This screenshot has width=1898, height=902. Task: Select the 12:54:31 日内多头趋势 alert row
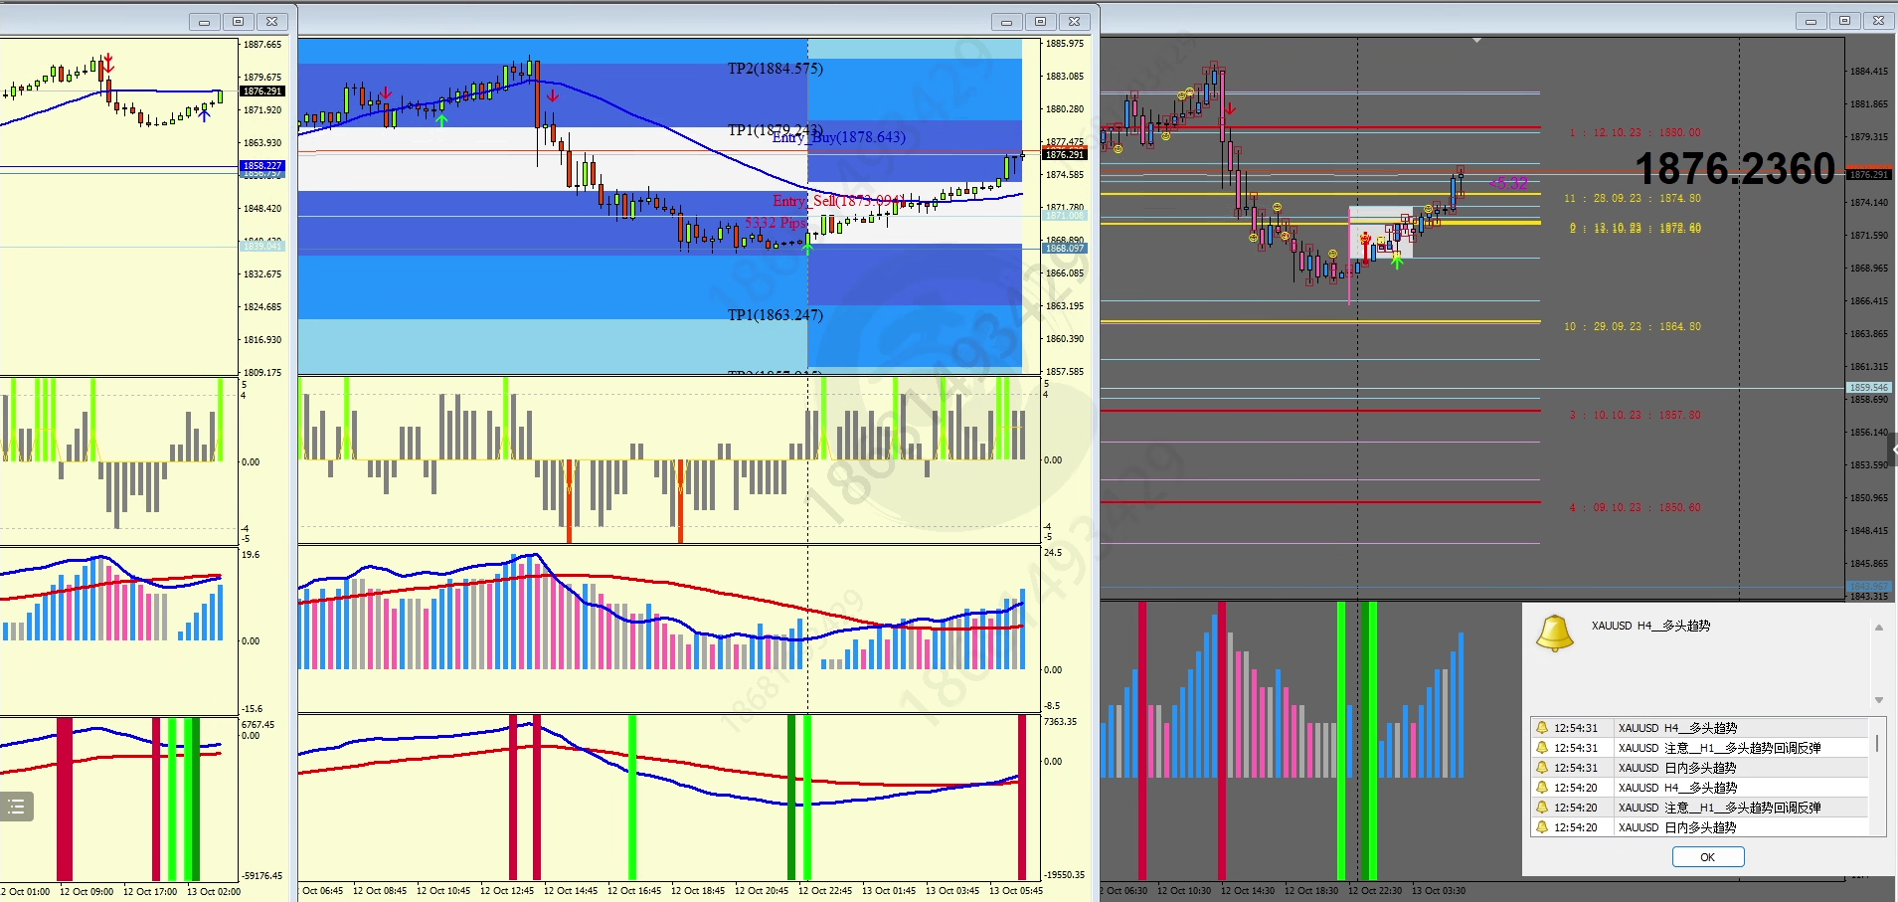[1699, 768]
